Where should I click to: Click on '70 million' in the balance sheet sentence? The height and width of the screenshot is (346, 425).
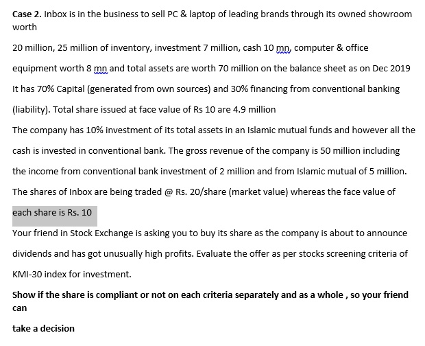[238, 69]
